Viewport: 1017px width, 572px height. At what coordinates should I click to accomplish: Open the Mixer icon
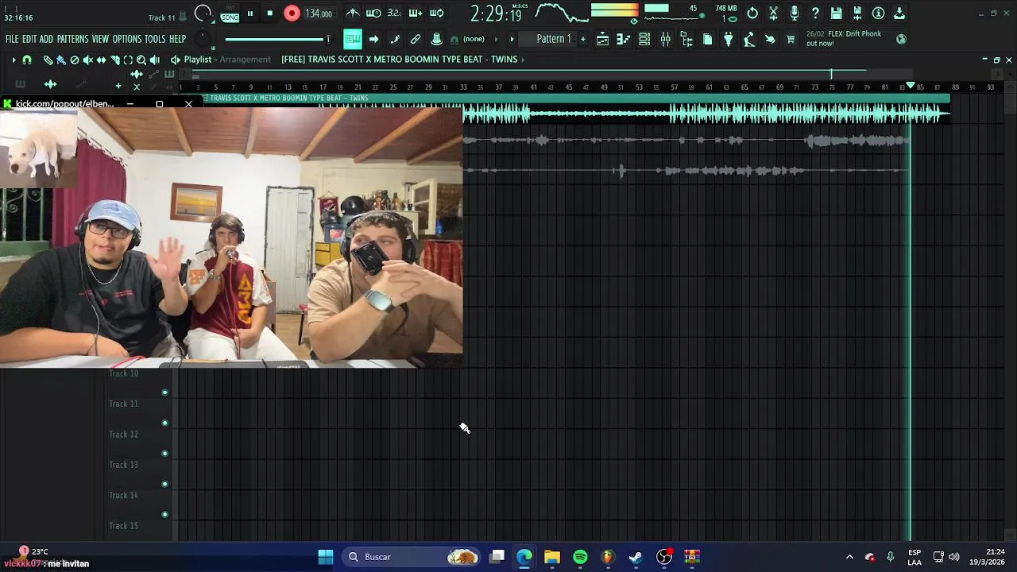tap(666, 39)
